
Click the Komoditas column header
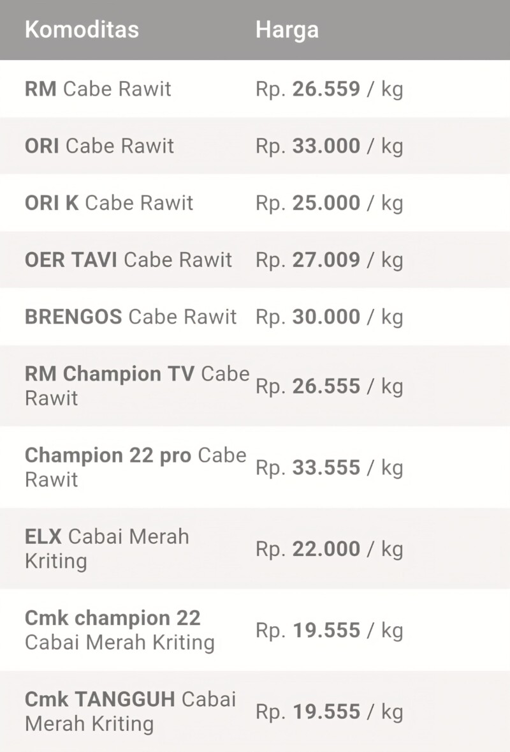point(82,29)
